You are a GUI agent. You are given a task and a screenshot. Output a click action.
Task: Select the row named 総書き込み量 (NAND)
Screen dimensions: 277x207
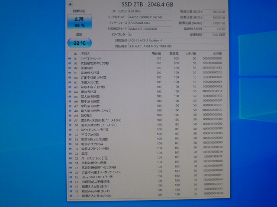(148, 195)
